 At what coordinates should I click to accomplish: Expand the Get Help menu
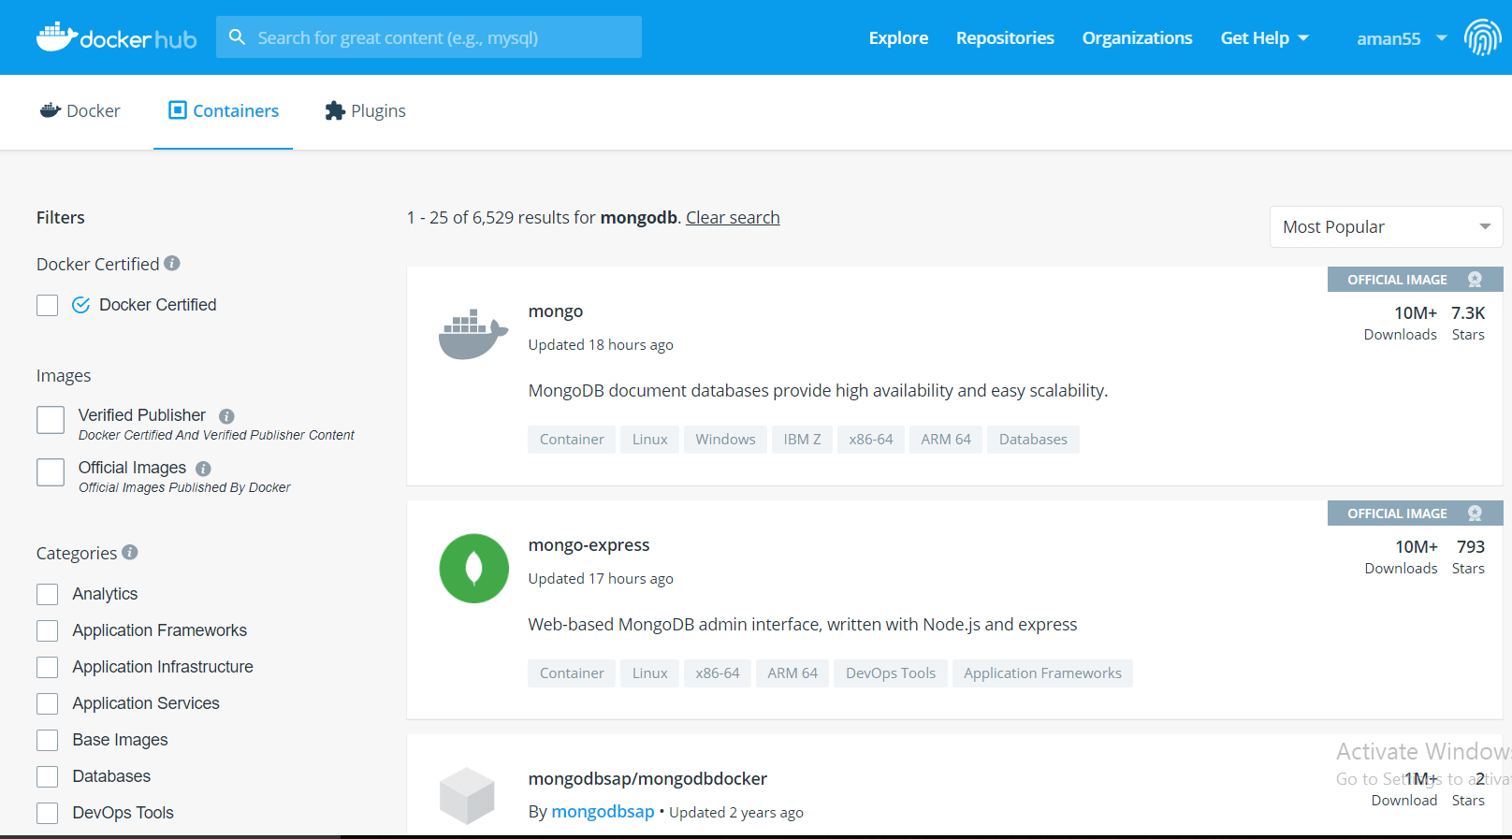(x=1264, y=38)
